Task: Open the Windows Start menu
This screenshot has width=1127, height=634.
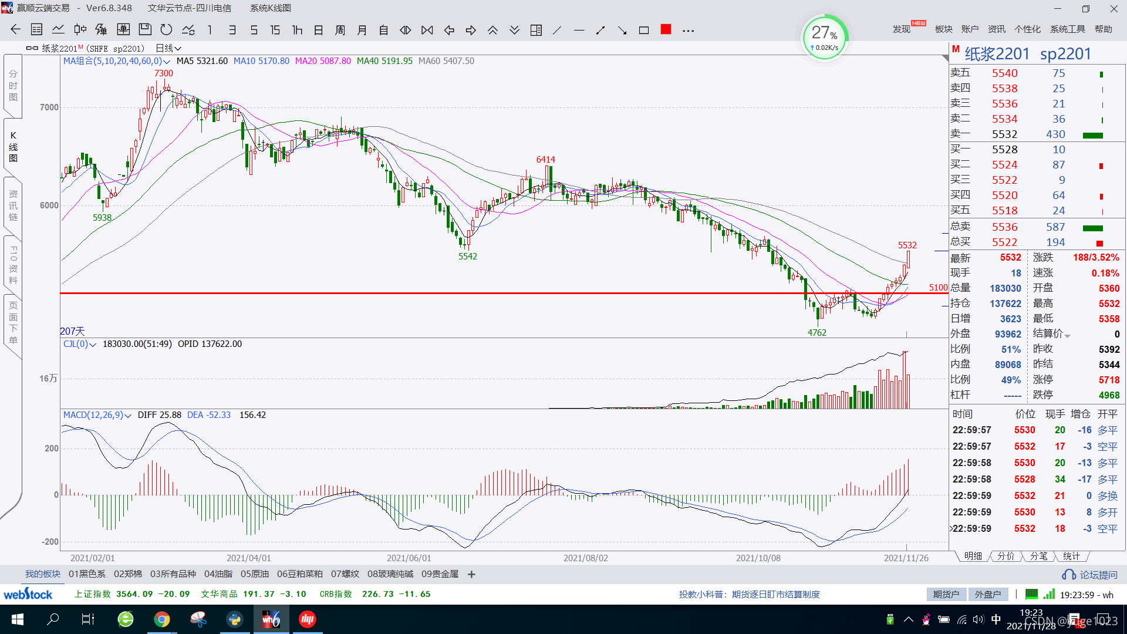Action: tap(18, 619)
